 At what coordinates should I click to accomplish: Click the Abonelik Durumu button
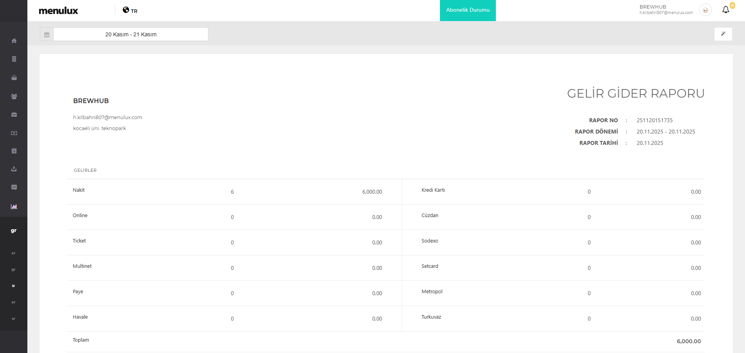(x=467, y=10)
